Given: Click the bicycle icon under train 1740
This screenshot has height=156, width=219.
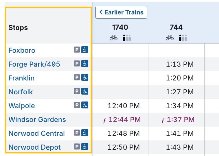Looking at the screenshot, I should (114, 38).
